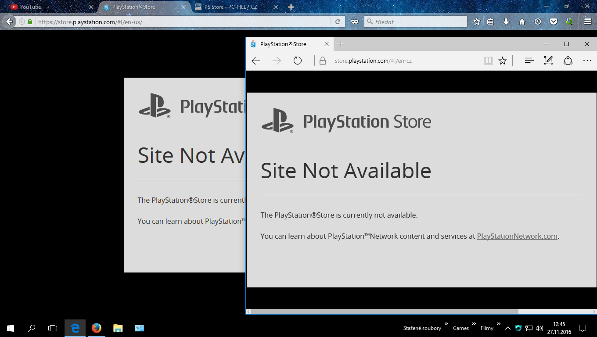The image size is (597, 337).
Task: Show hidden system tray icons
Action: pos(508,328)
